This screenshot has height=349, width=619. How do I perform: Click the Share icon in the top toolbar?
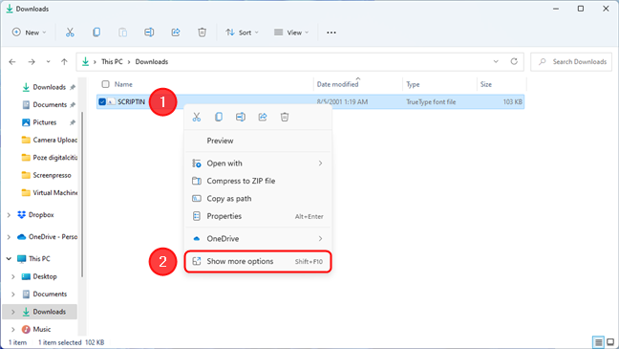(x=176, y=33)
